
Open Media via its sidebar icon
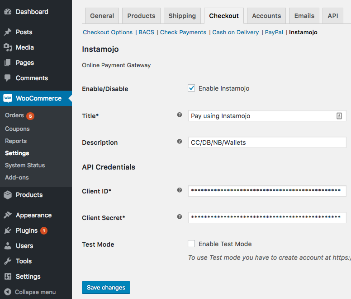pyautogui.click(x=8, y=47)
